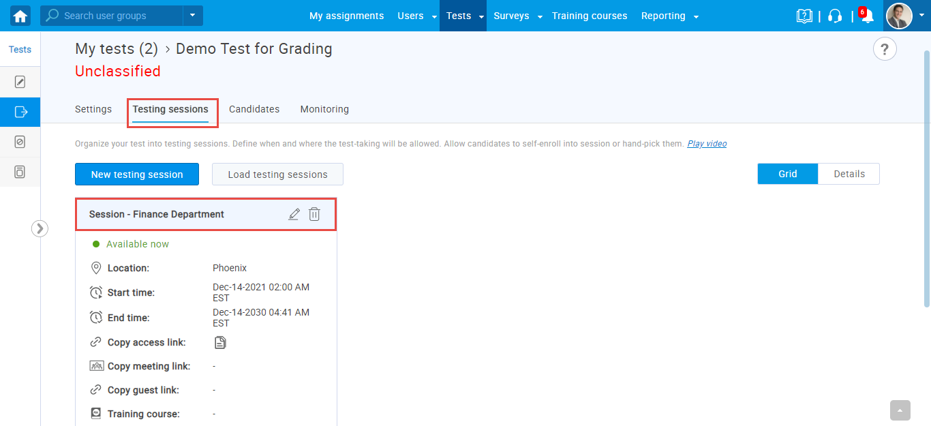Delete session using the trash icon
Viewport: 931px width, 426px height.
[x=314, y=214]
